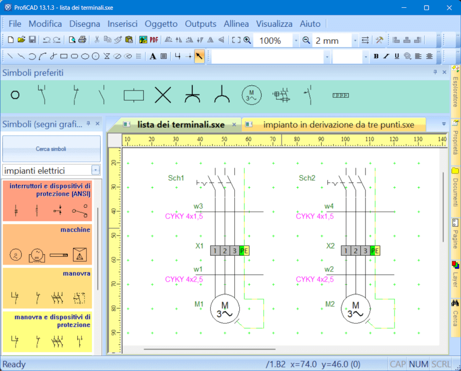461x371 pixels.
Task: Pin the Simboli preferiti panel
Action: (435, 72)
